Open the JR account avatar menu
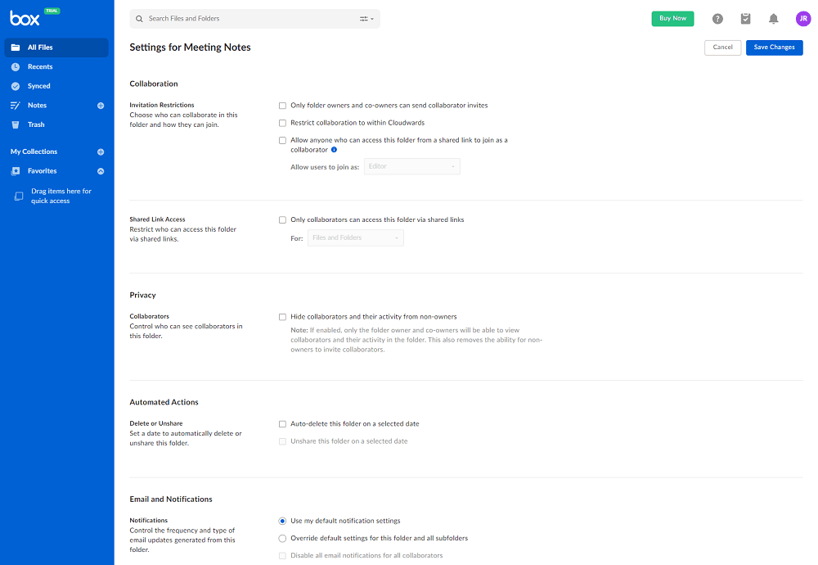Screen dimensions: 818x565 coord(803,18)
